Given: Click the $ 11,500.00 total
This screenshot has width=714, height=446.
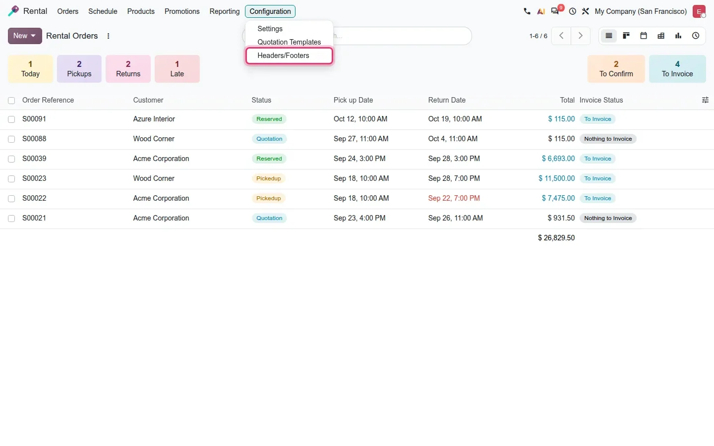Looking at the screenshot, I should [x=556, y=178].
